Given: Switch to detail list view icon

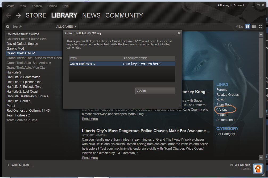Looking at the screenshot, I should click(x=247, y=27).
